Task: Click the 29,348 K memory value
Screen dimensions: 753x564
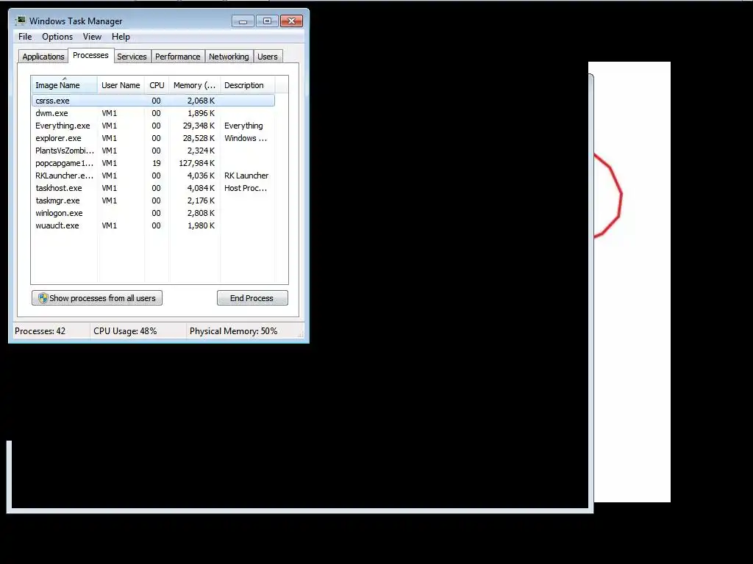Action: pyautogui.click(x=199, y=126)
